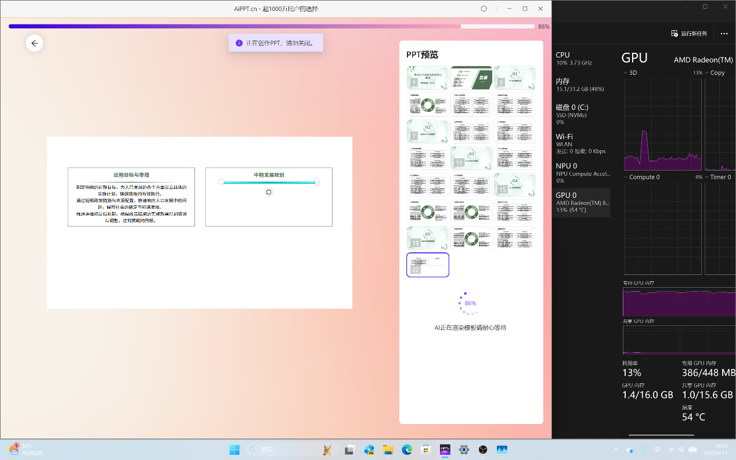736x460 pixels.
Task: Expand the 3D graph dropdown
Action: click(x=626, y=73)
